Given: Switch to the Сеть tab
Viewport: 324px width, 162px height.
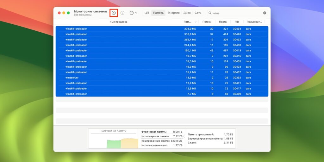Looking at the screenshot, I should 198,13.
